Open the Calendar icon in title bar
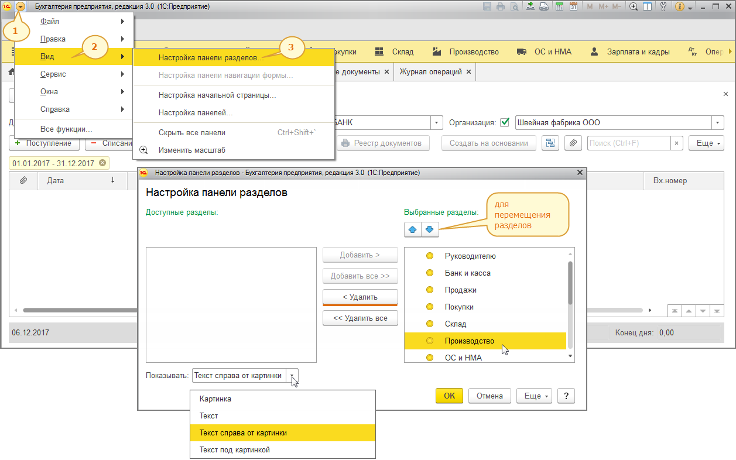The image size is (736, 460). 573,6
